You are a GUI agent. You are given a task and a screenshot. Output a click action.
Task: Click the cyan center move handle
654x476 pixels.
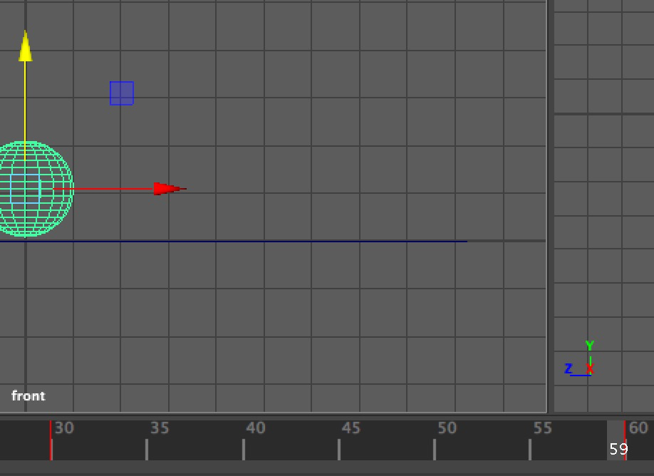pos(26,189)
